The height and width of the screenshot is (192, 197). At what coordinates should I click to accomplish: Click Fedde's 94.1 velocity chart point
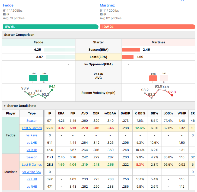pos(52,90)
